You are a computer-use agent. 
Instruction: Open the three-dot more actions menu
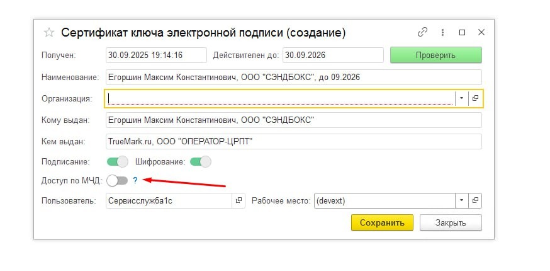click(x=442, y=32)
